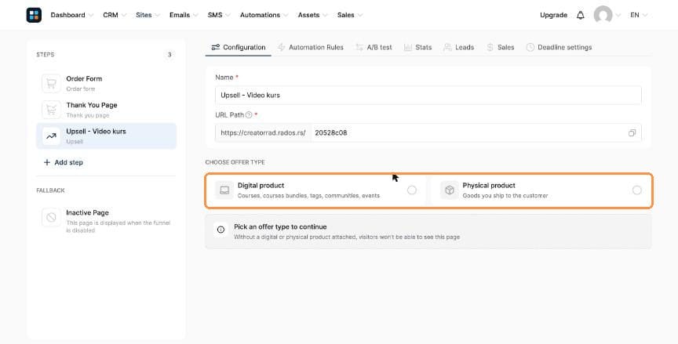Screen dimensions: 678x344
Task: Click the app logo icon
Action: [34, 15]
